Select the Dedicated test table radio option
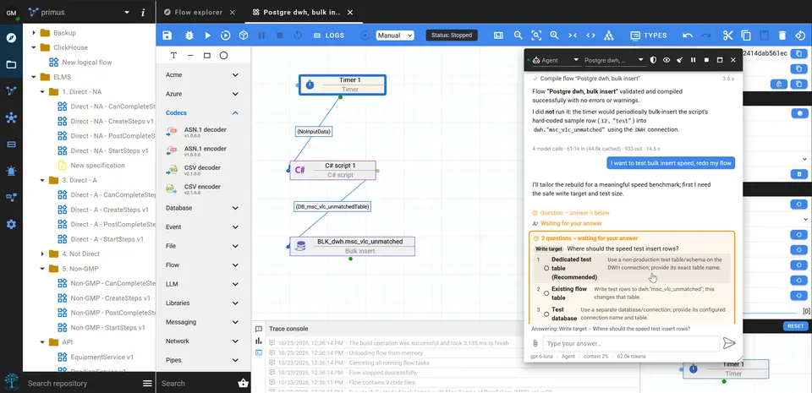 [x=546, y=269]
